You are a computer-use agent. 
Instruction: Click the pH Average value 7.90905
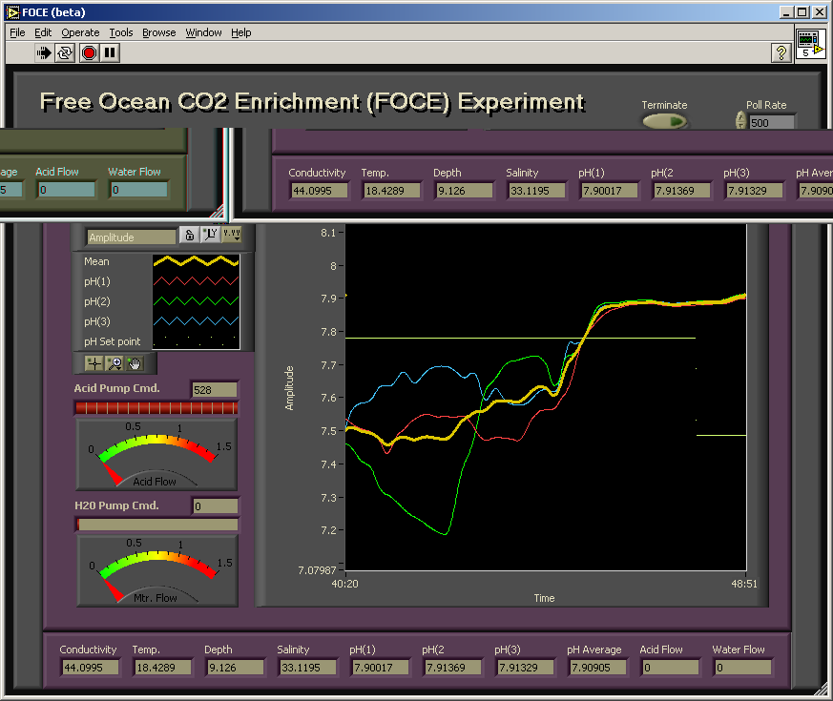pyautogui.click(x=597, y=668)
